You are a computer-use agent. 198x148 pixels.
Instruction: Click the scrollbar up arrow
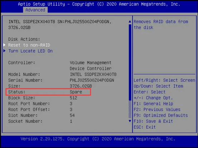pyautogui.click(x=130, y=22)
